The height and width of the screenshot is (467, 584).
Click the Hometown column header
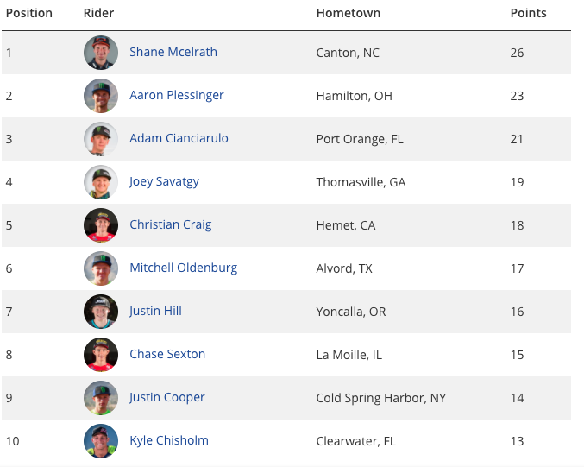[x=349, y=13]
